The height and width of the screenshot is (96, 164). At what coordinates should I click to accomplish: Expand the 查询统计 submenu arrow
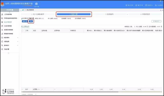point(18,45)
